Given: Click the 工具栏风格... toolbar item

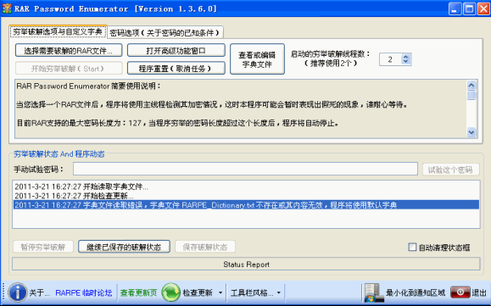Looking at the screenshot, I should (252, 292).
